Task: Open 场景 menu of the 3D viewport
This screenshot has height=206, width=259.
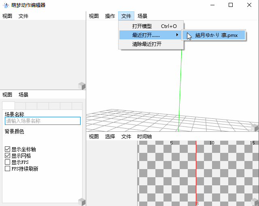Action: 142,16
